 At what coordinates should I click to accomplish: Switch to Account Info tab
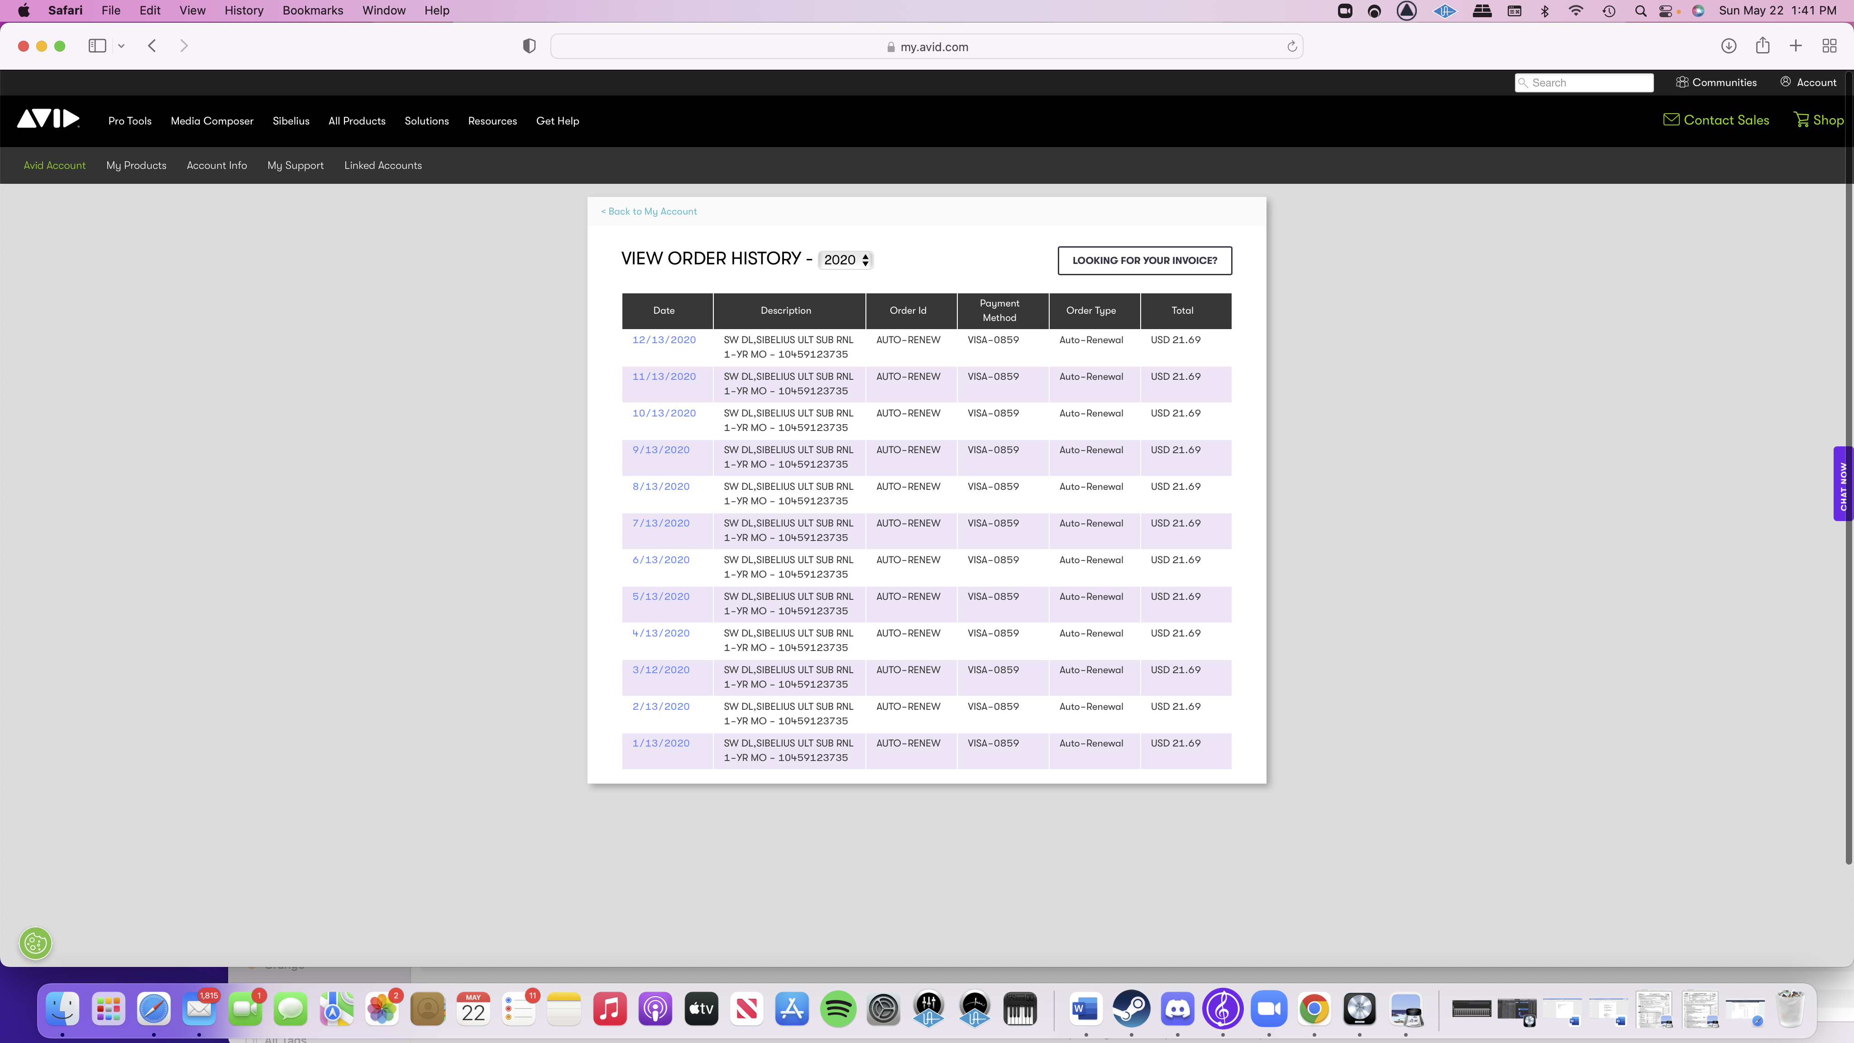click(x=217, y=166)
